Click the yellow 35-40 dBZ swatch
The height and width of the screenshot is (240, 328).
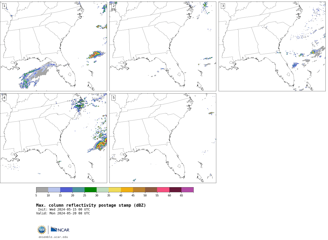coord(115,190)
